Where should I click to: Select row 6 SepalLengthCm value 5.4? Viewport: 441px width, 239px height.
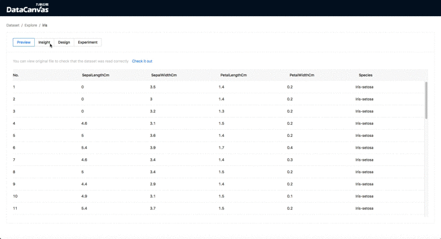pos(84,148)
